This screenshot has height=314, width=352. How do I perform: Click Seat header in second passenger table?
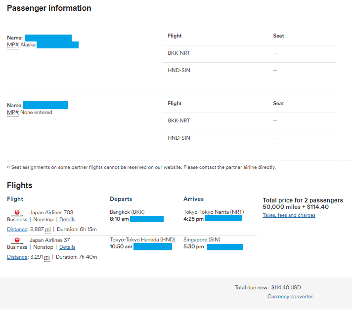click(278, 104)
